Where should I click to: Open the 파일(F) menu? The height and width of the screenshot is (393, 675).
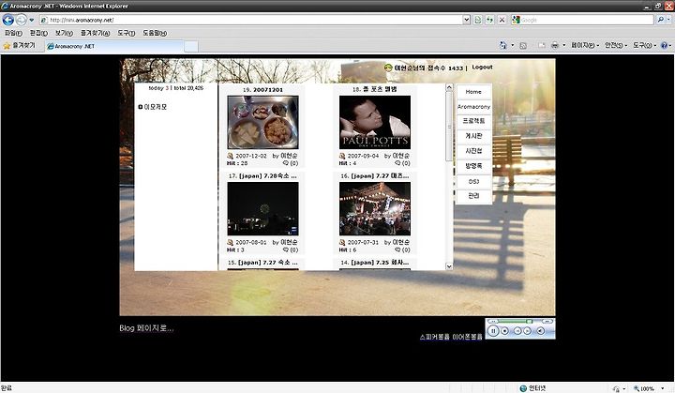pos(13,33)
